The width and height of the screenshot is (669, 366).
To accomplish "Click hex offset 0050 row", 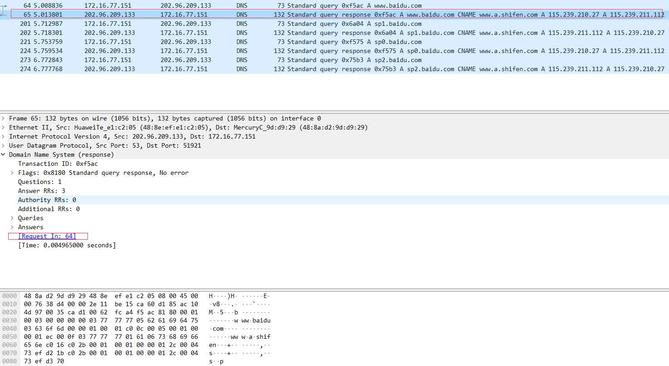I will point(136,337).
